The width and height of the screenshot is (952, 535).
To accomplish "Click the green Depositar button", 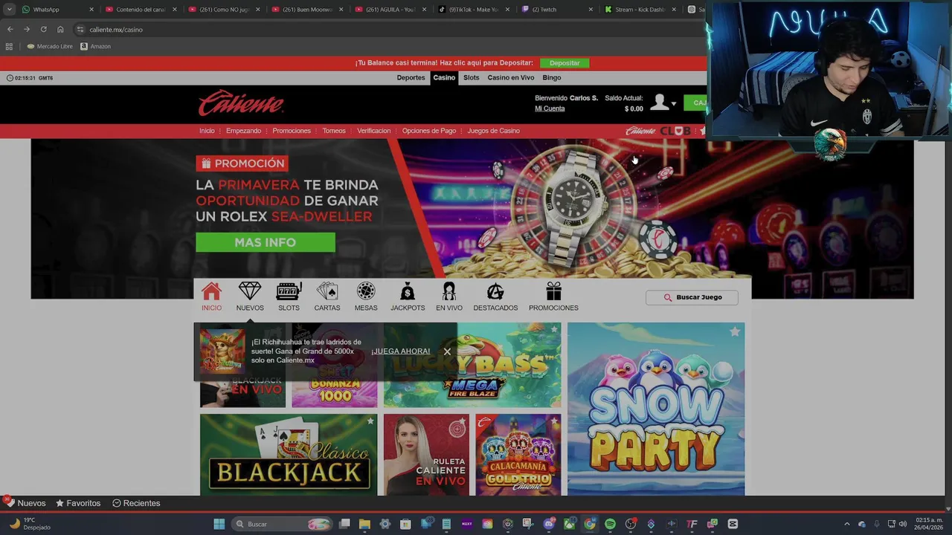I will pos(565,63).
